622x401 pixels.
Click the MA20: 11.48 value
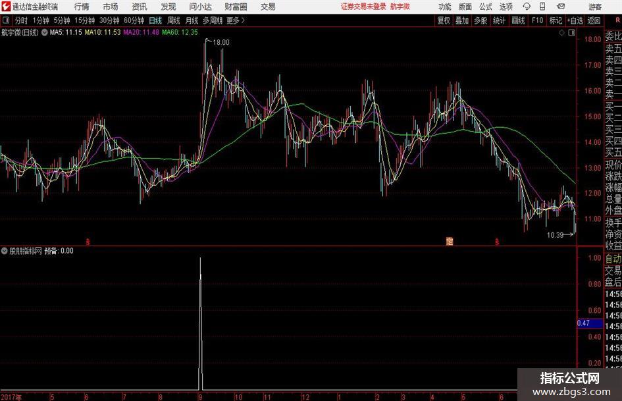pyautogui.click(x=142, y=32)
